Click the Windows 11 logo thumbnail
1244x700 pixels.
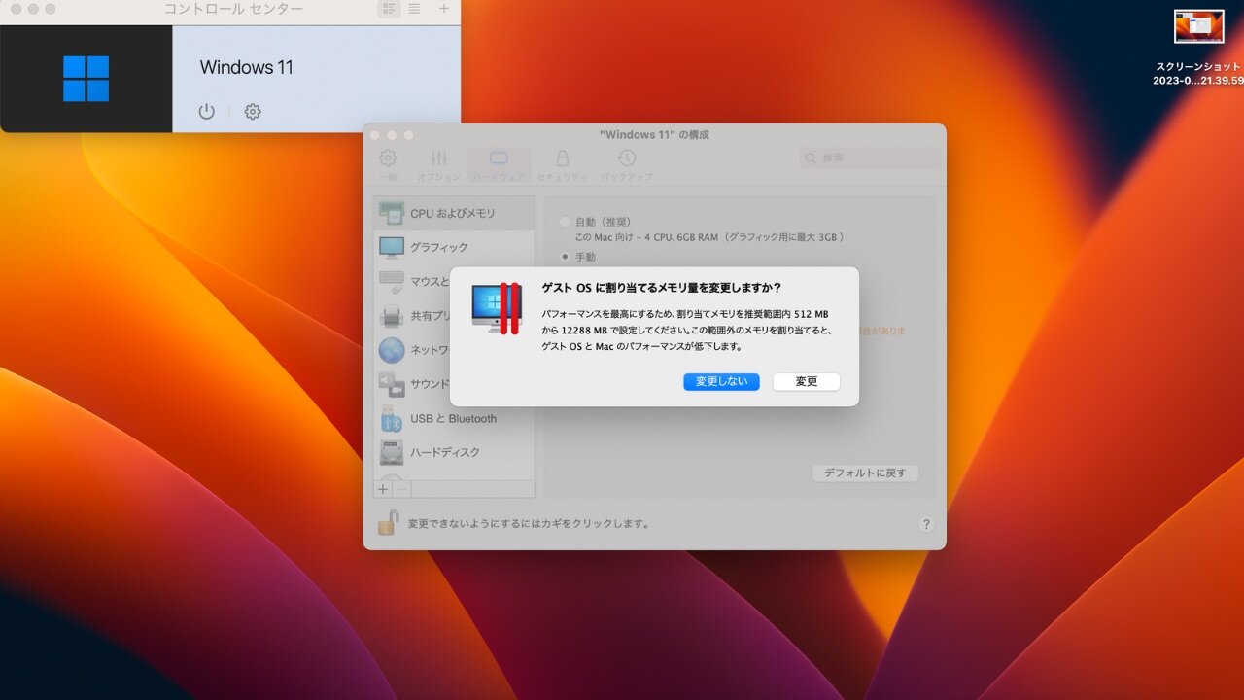coord(86,79)
